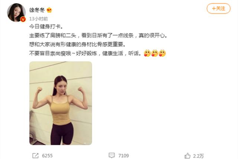238x159 pixels.
Task: Click the line mentioning 肩膀和二头
Action: pyautogui.click(x=98, y=36)
